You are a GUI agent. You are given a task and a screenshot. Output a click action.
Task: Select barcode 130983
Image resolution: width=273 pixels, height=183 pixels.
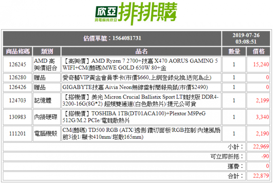(17, 117)
